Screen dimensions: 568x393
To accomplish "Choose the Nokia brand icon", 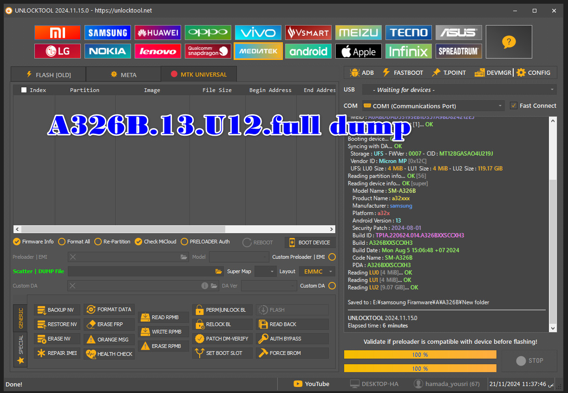I will (108, 51).
